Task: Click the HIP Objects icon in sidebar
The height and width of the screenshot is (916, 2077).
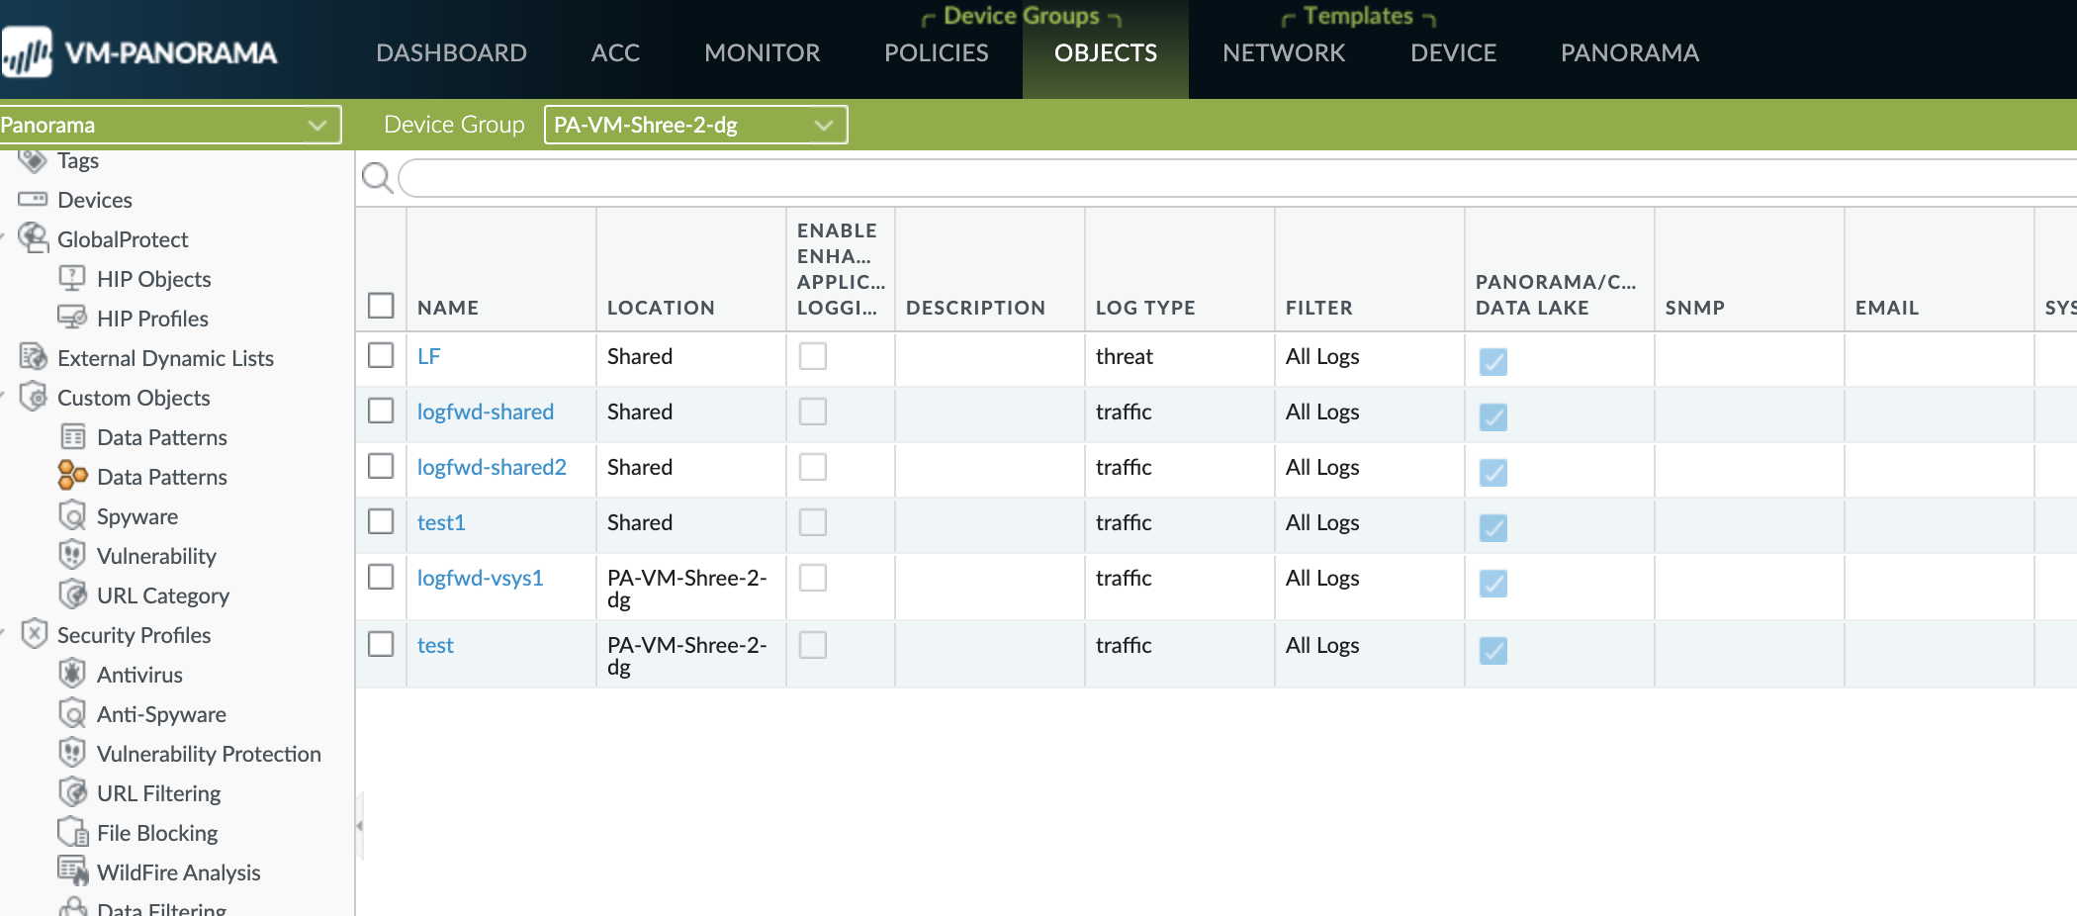Action: click(x=72, y=278)
